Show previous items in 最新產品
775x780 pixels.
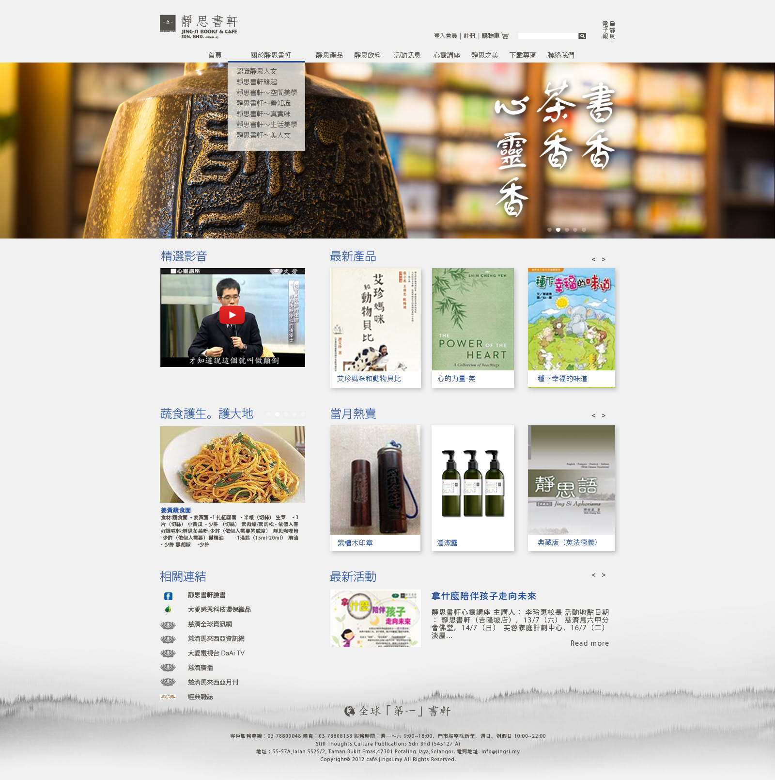593,259
